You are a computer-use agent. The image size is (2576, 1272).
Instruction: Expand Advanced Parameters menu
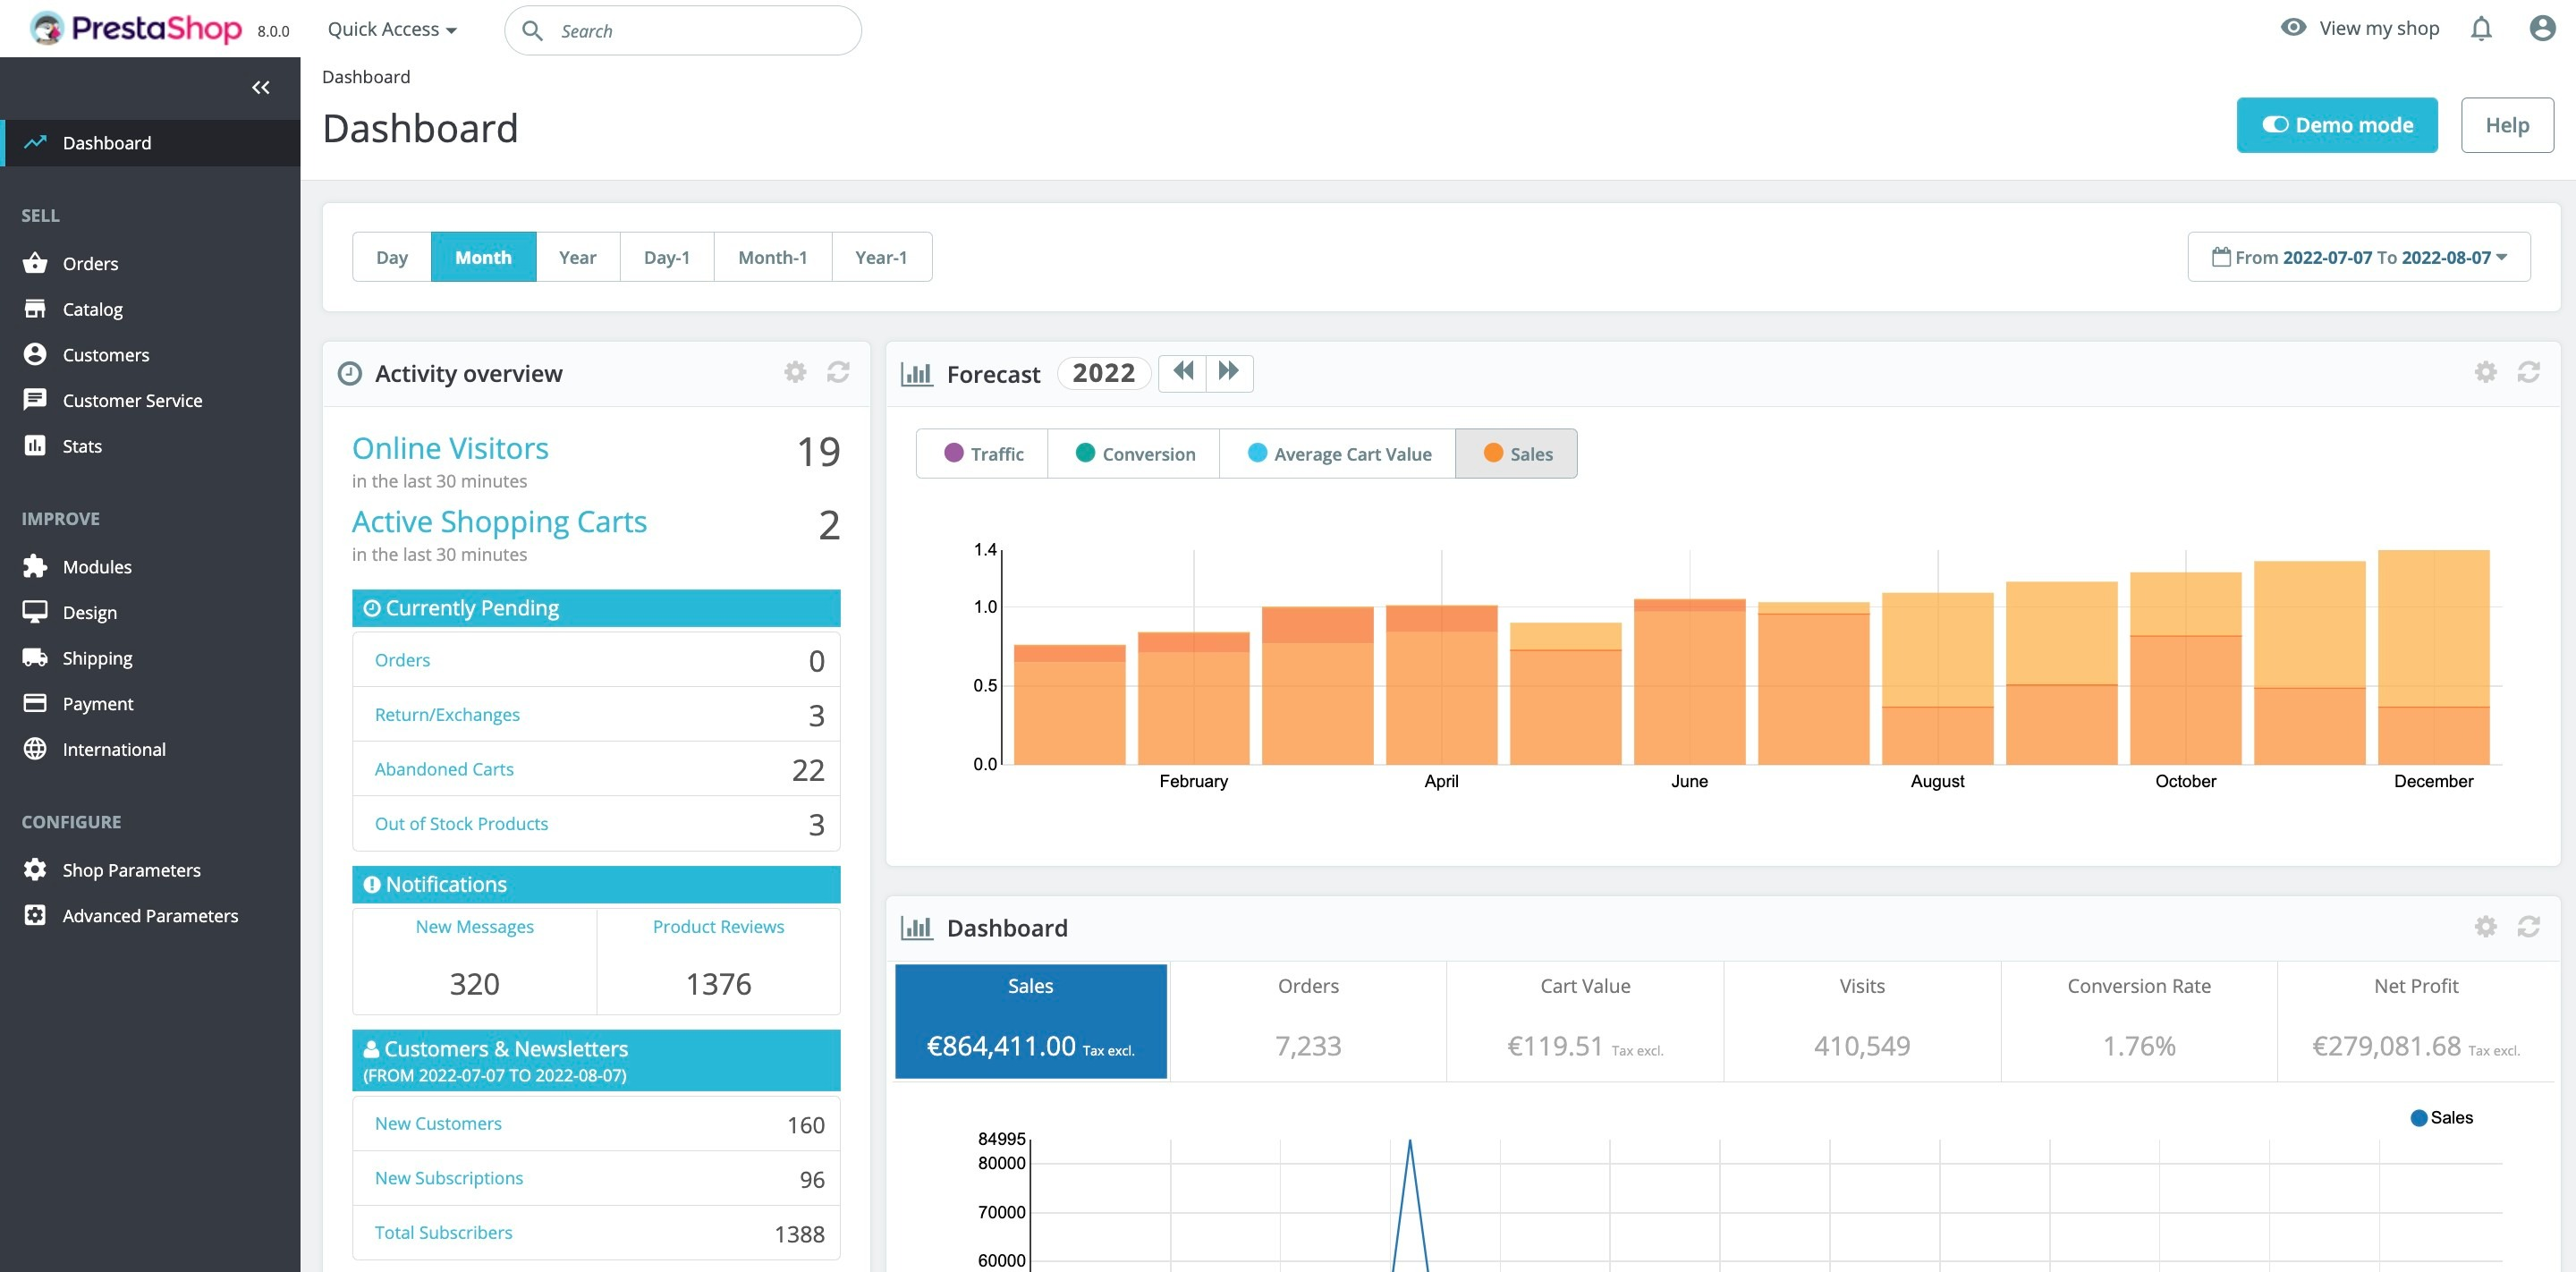[151, 913]
